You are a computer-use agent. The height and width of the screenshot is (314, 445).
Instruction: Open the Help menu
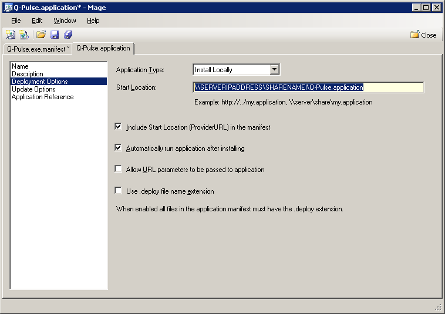click(x=93, y=21)
